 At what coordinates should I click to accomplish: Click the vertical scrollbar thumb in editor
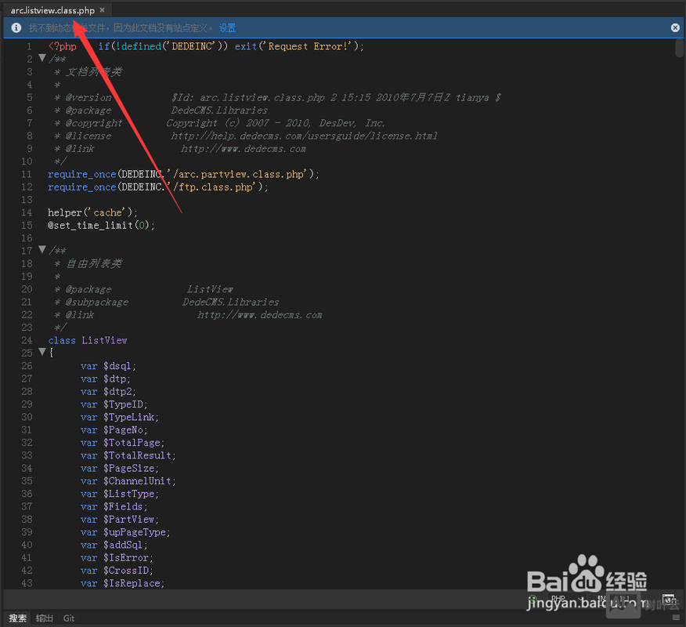tap(680, 48)
